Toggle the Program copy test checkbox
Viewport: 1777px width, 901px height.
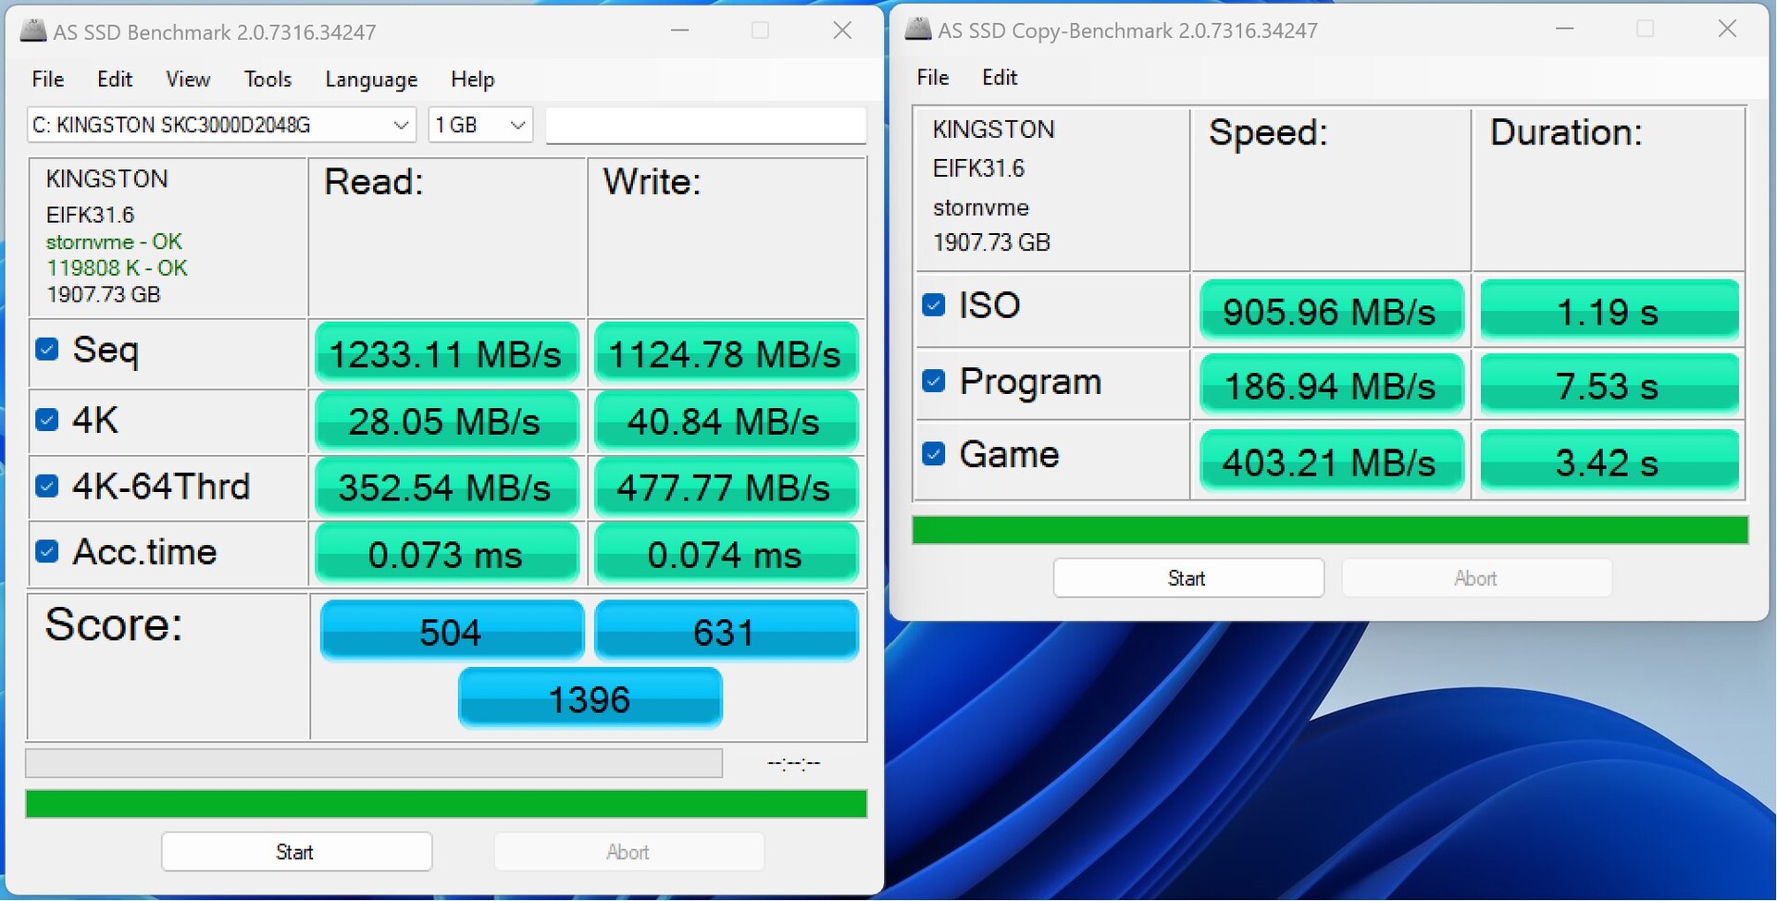click(x=934, y=381)
